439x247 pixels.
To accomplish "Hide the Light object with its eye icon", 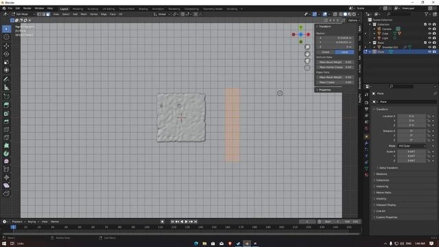I will [429, 38].
